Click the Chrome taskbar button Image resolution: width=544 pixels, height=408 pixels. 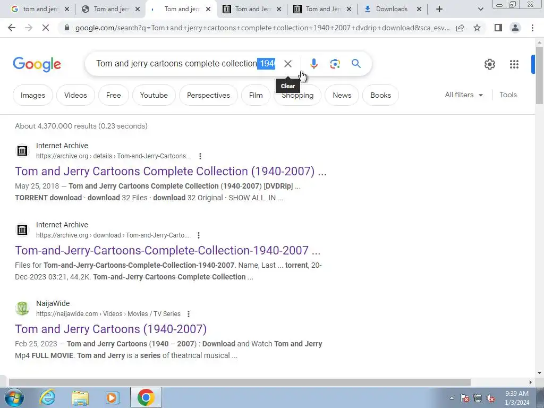point(146,397)
